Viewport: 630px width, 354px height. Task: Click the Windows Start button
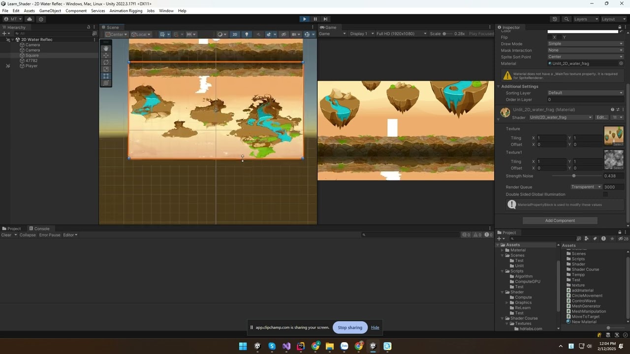pyautogui.click(x=243, y=346)
